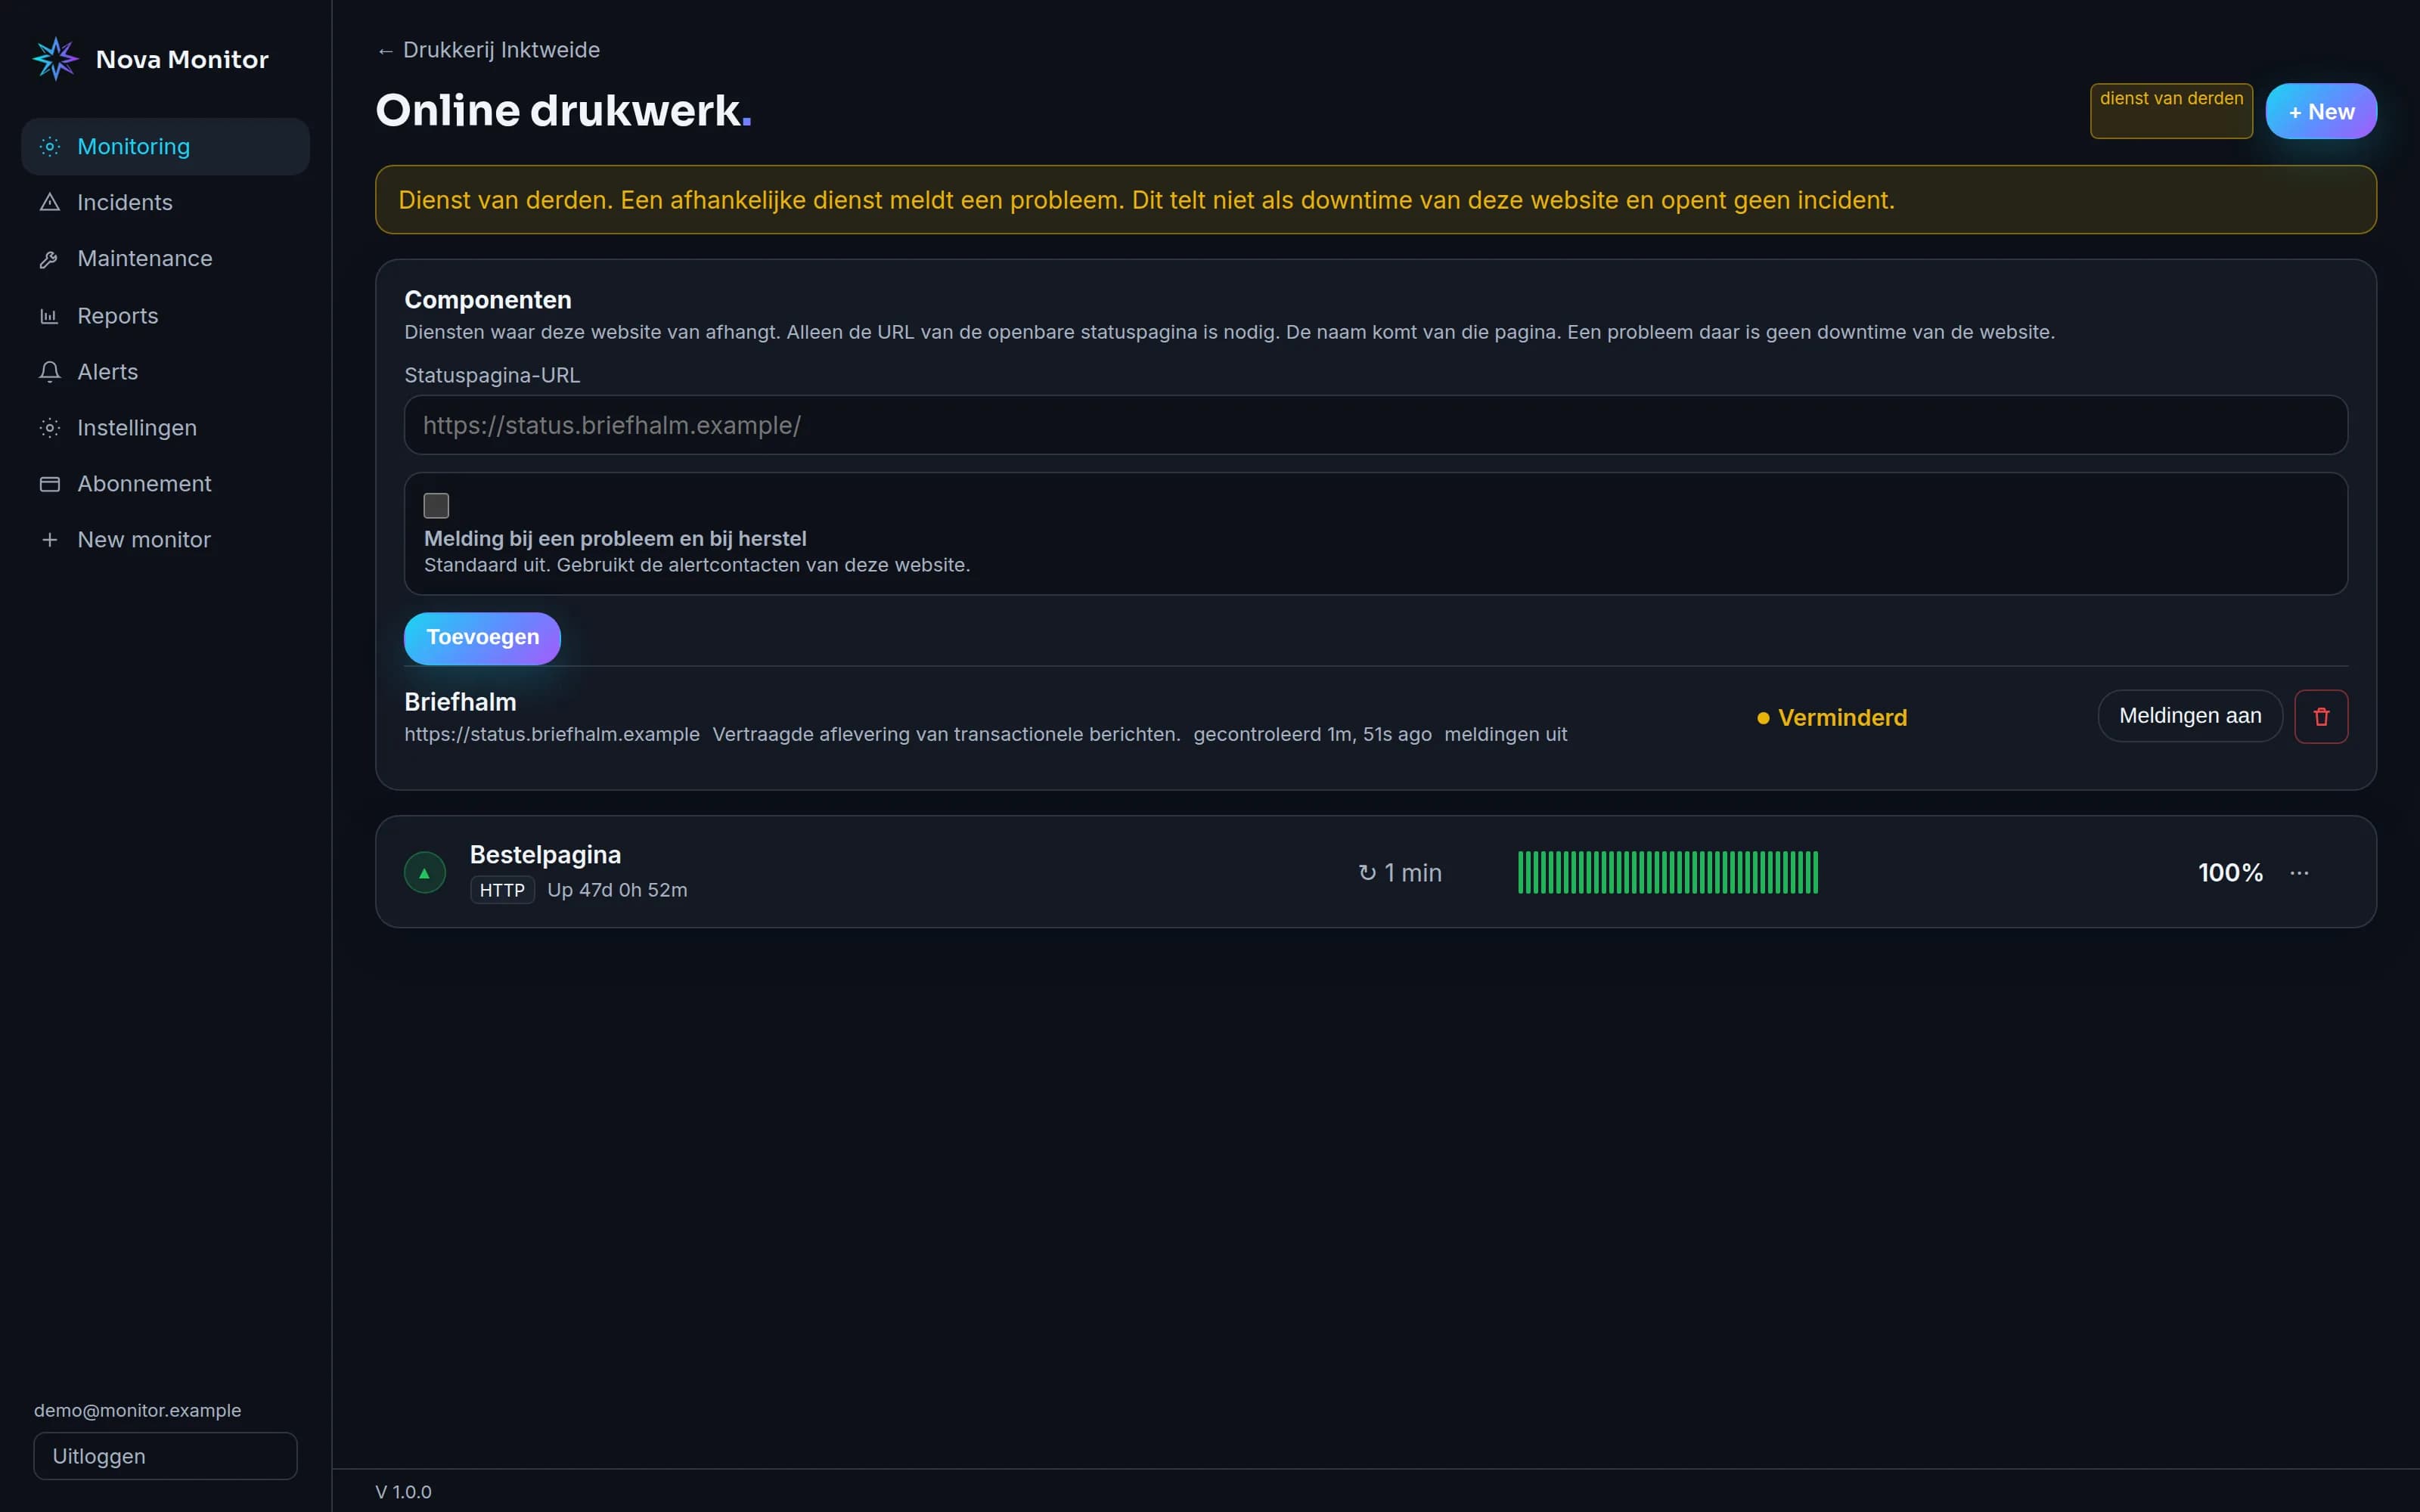Click the Abonnement card icon
Image resolution: width=2420 pixels, height=1512 pixels.
(x=50, y=484)
